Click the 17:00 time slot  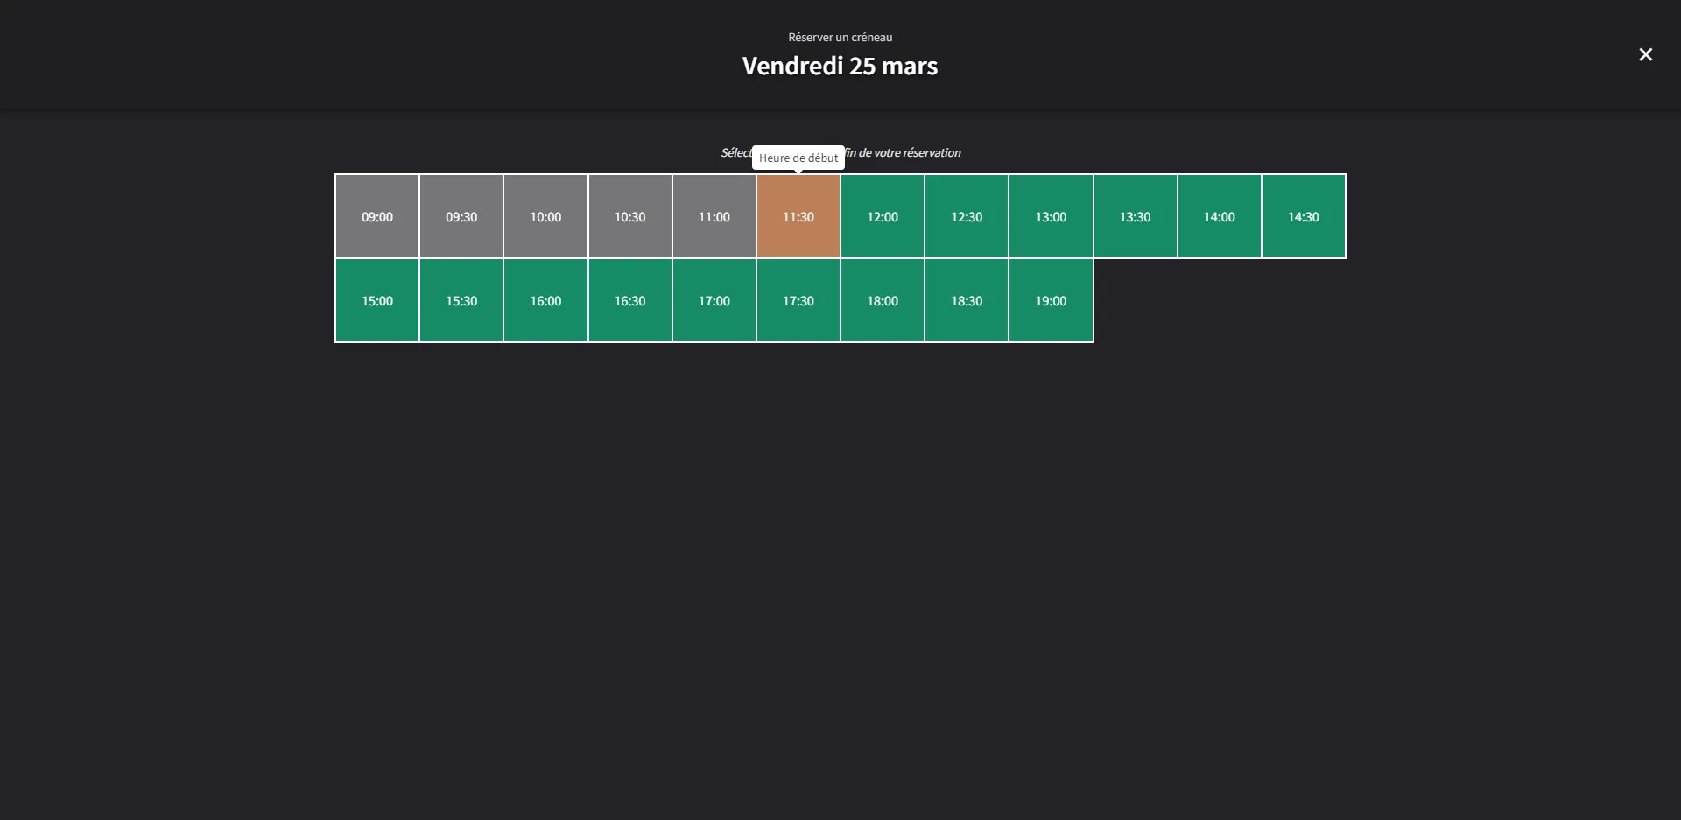click(x=714, y=300)
